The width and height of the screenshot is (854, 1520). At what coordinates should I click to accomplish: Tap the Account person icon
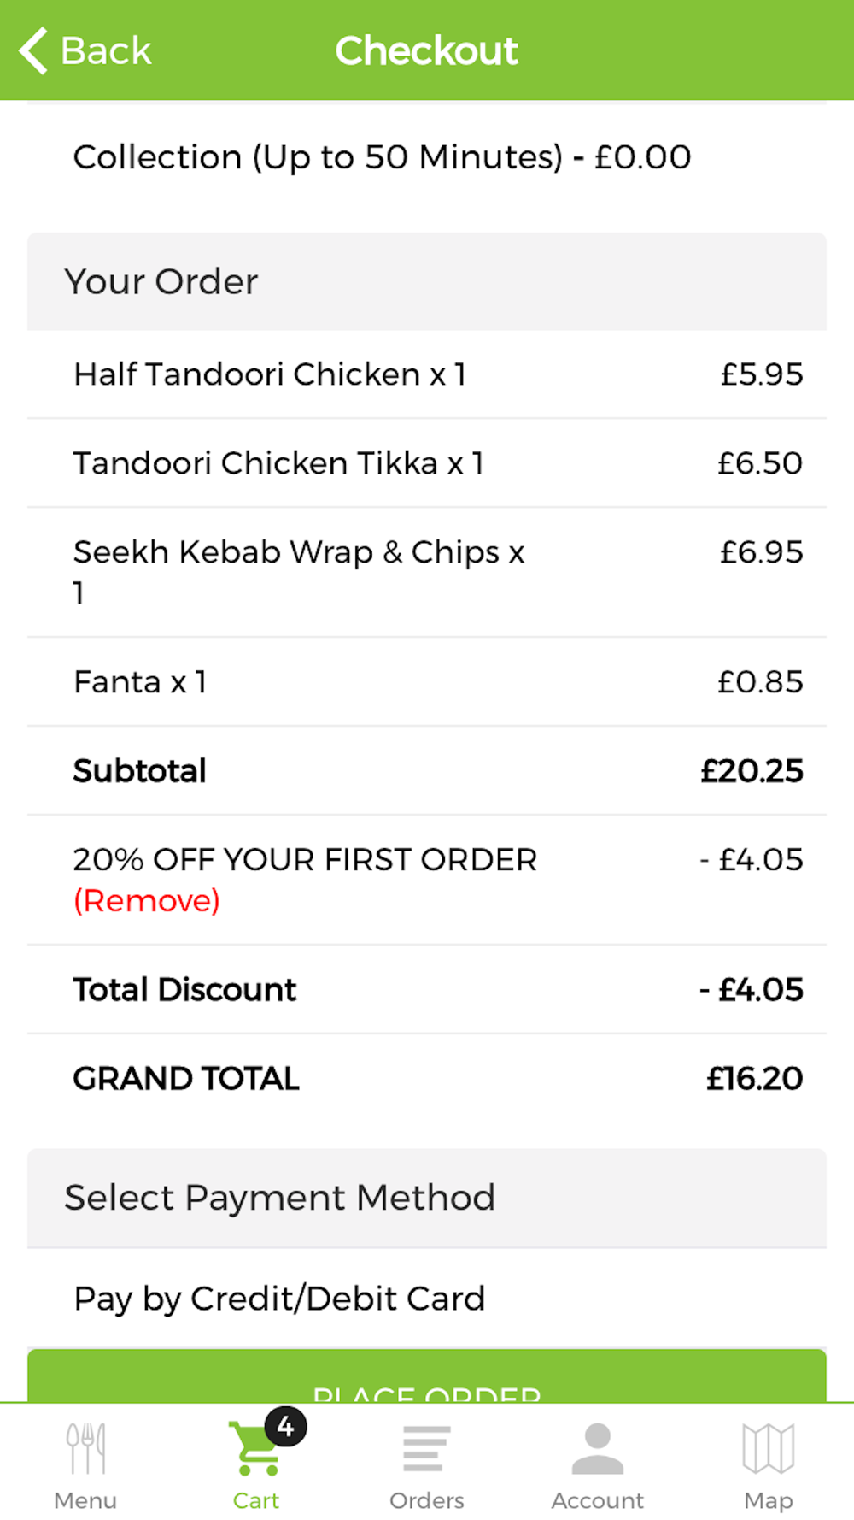tap(598, 1448)
